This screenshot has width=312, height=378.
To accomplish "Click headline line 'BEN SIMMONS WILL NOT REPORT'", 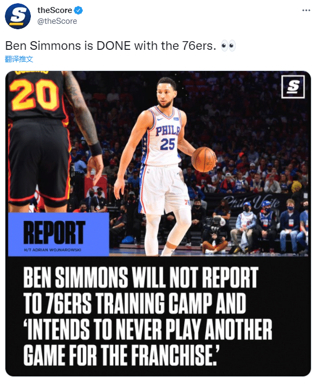I will [141, 277].
